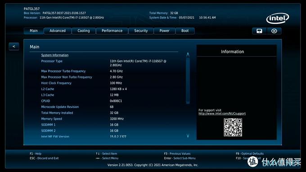This screenshot has height=172, width=306.
Task: Click the F1 - Help hint
Action: point(36,154)
